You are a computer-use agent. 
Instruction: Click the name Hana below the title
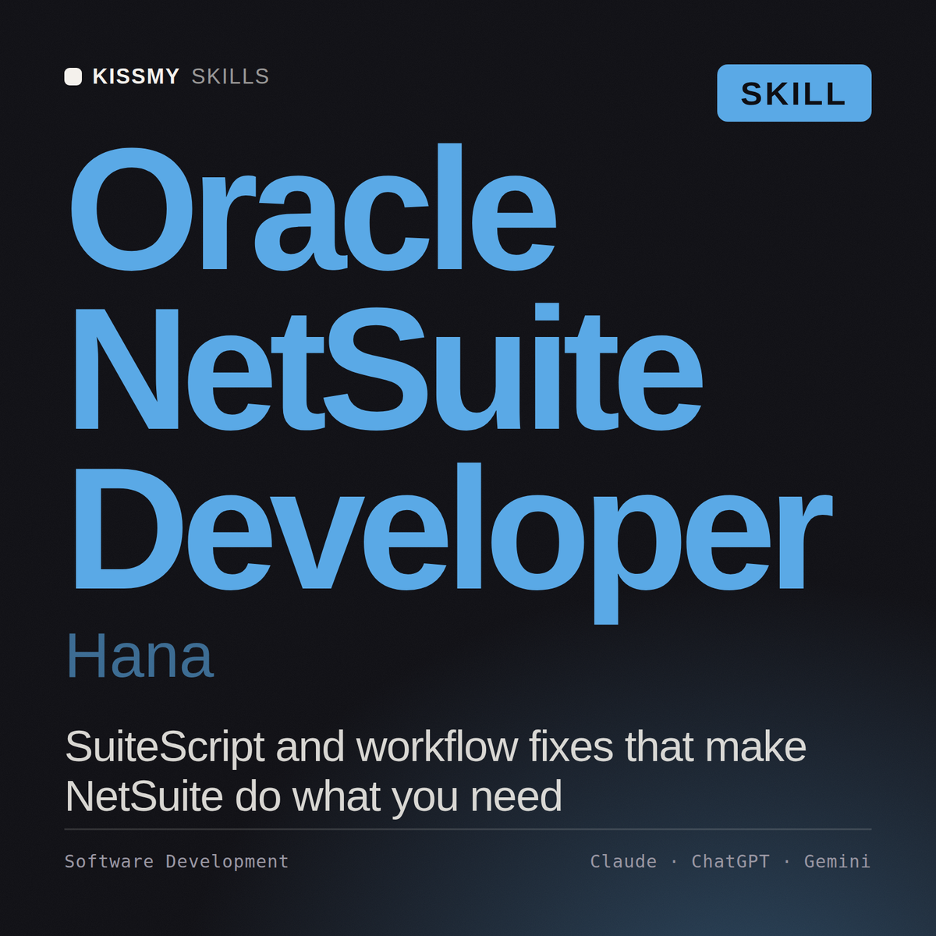pos(140,656)
